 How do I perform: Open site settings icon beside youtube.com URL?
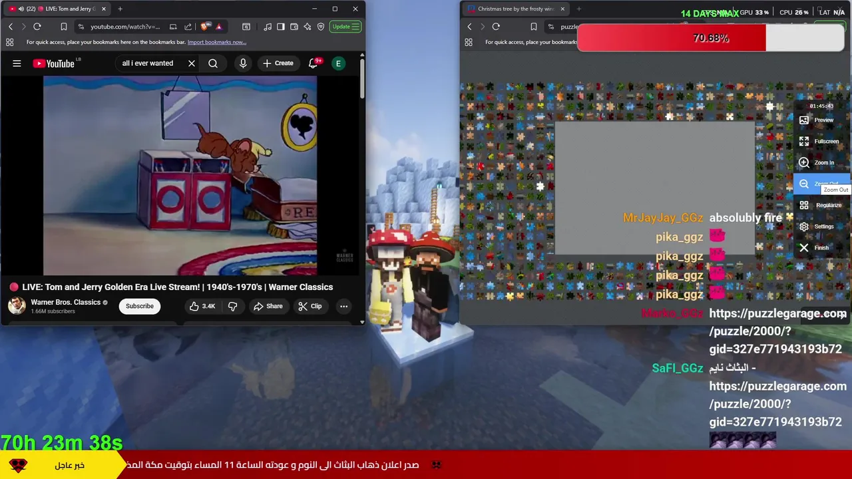point(81,27)
